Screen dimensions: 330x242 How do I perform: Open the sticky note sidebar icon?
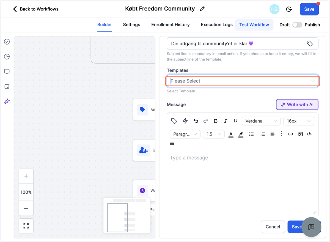click(7, 87)
